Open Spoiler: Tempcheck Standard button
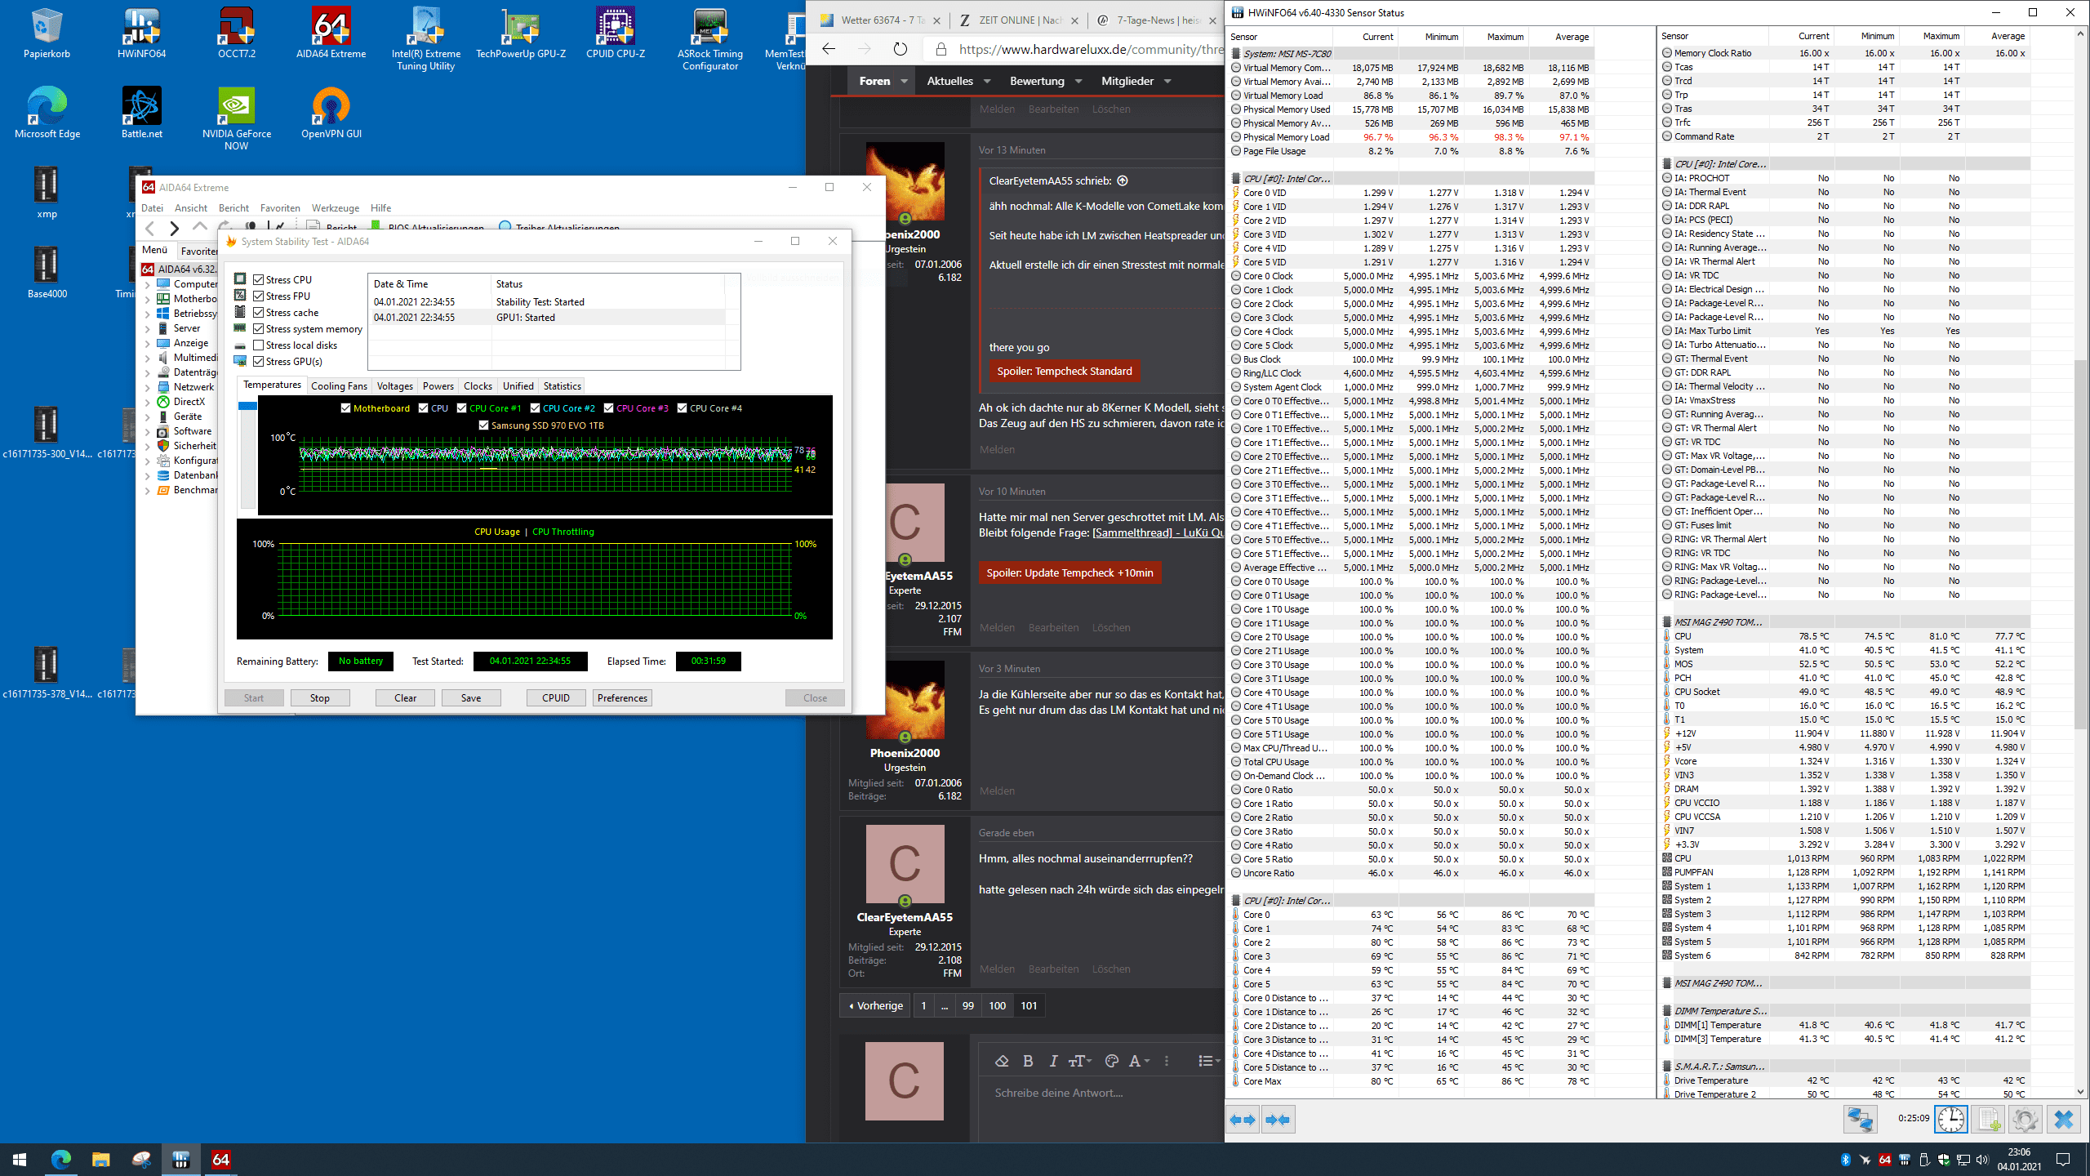The image size is (2090, 1176). pos(1065,371)
